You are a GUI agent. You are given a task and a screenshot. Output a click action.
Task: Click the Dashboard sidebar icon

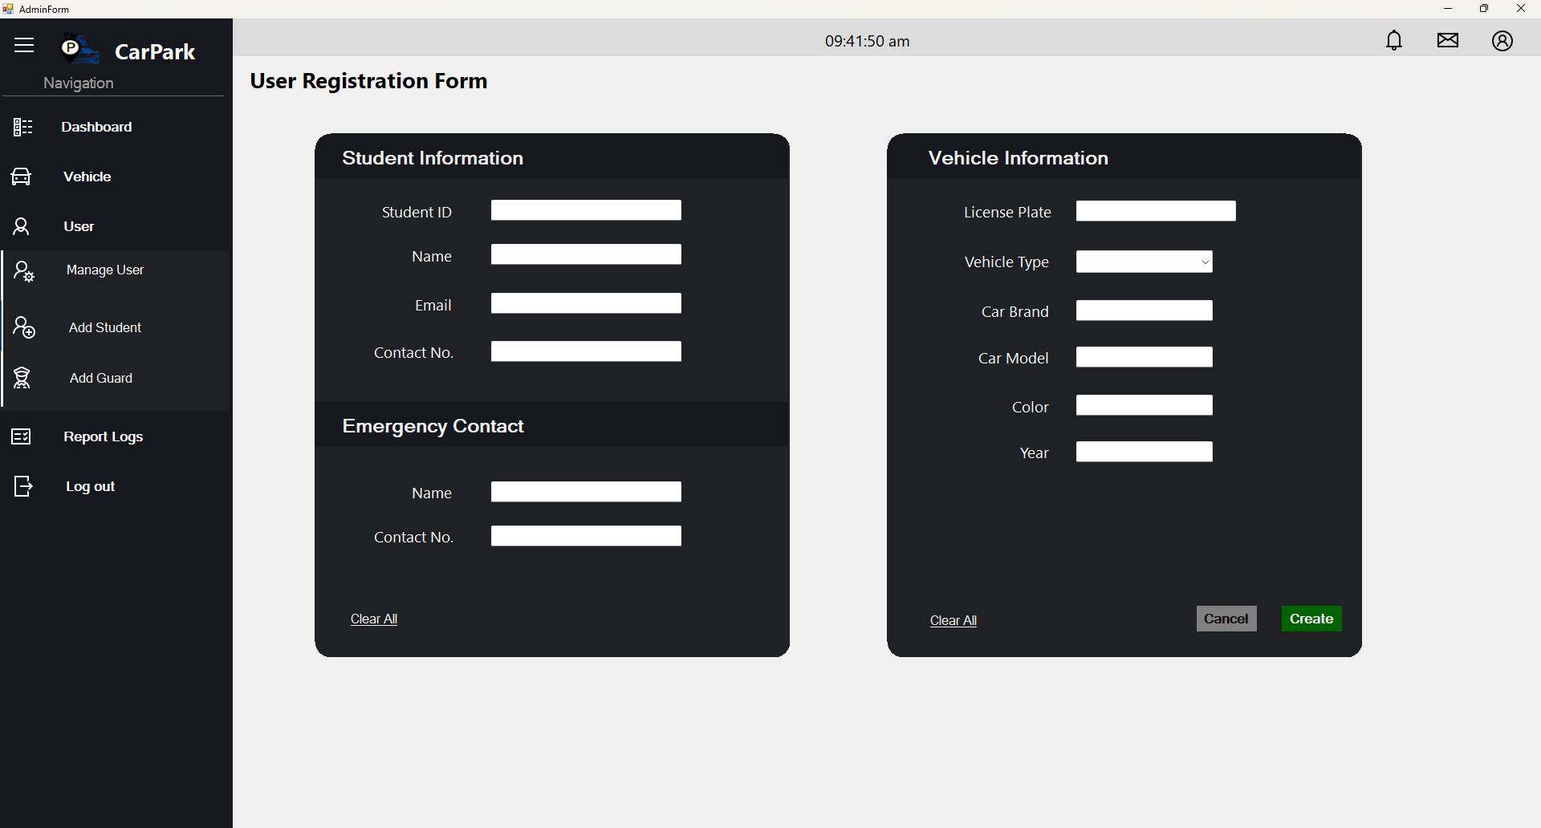[22, 127]
